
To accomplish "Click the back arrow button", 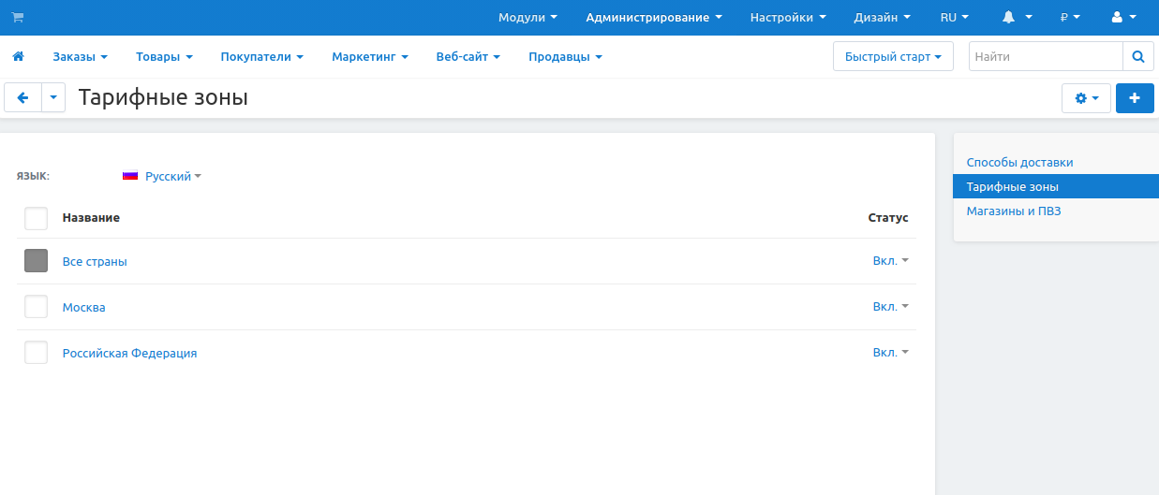I will point(23,97).
